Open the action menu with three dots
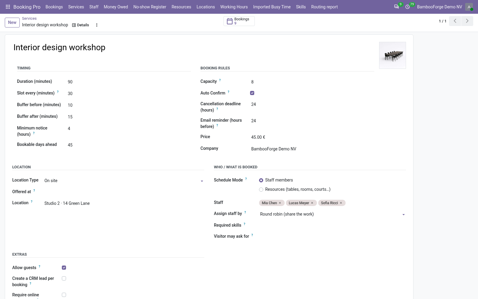478x299 pixels. 96,25
